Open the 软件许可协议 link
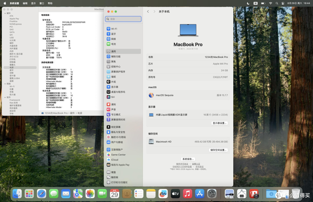Screen dimensions: 313x202 coord(182,164)
